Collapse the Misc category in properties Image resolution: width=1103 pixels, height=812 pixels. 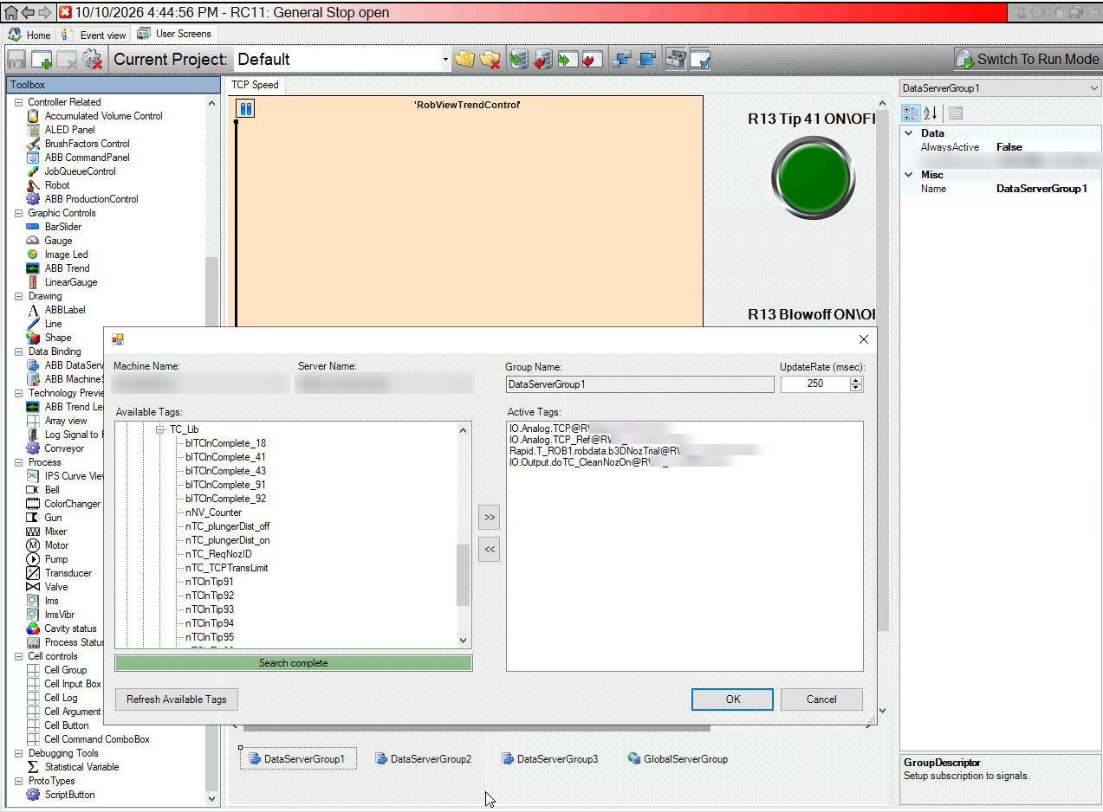click(909, 175)
